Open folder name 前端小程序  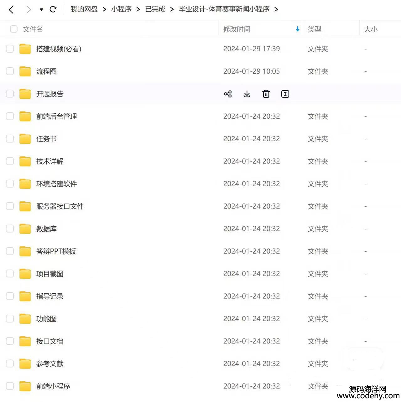coord(53,386)
